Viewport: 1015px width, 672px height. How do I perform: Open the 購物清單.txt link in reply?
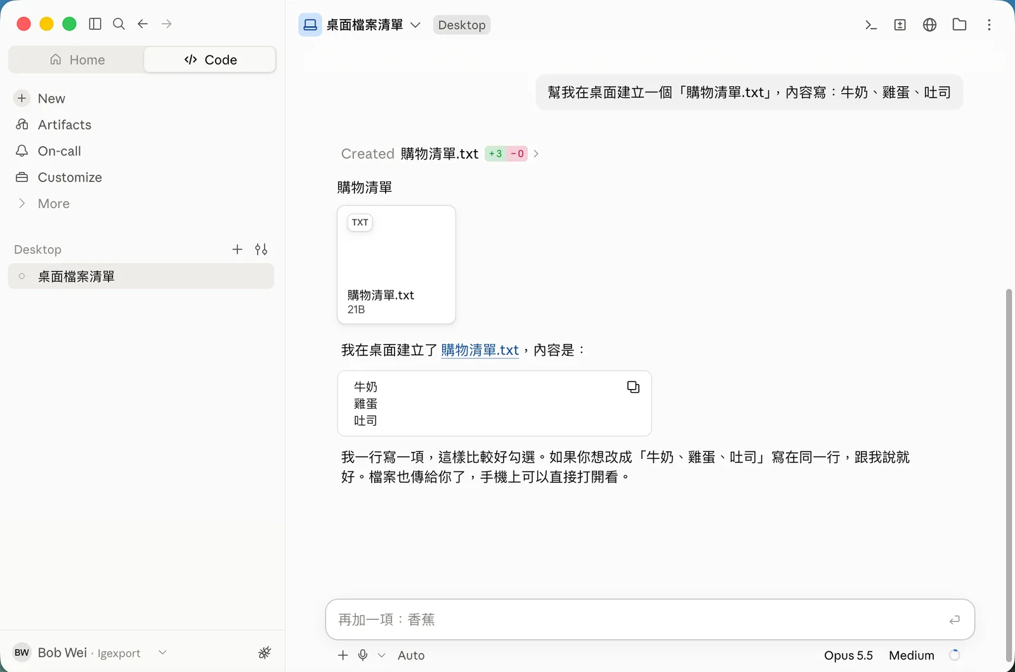point(480,350)
